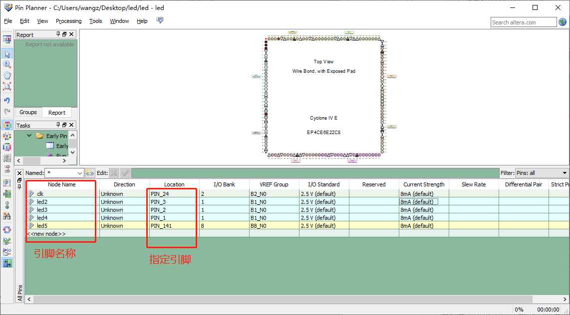570x315 pixels.
Task: Click the io arrow toolbar icon
Action: 7,251
